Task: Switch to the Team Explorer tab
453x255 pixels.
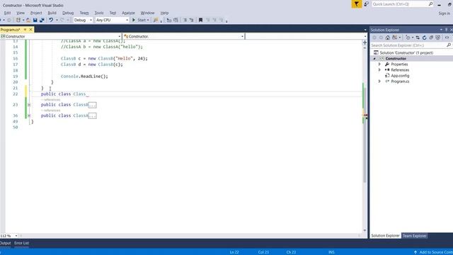Action: 414,236
